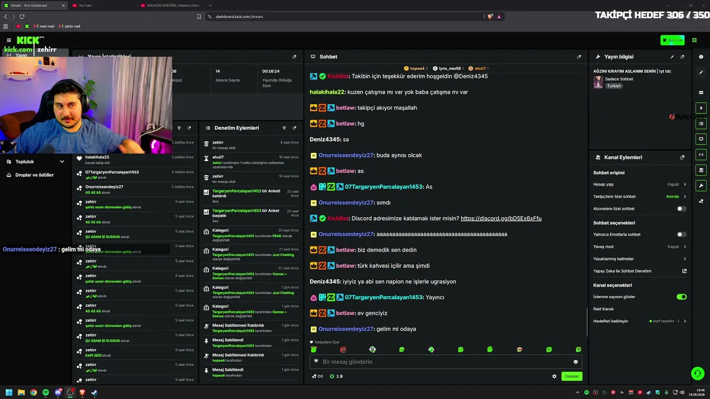The image size is (710, 399).
Task: Open Discord from taskbar
Action: tap(58, 393)
